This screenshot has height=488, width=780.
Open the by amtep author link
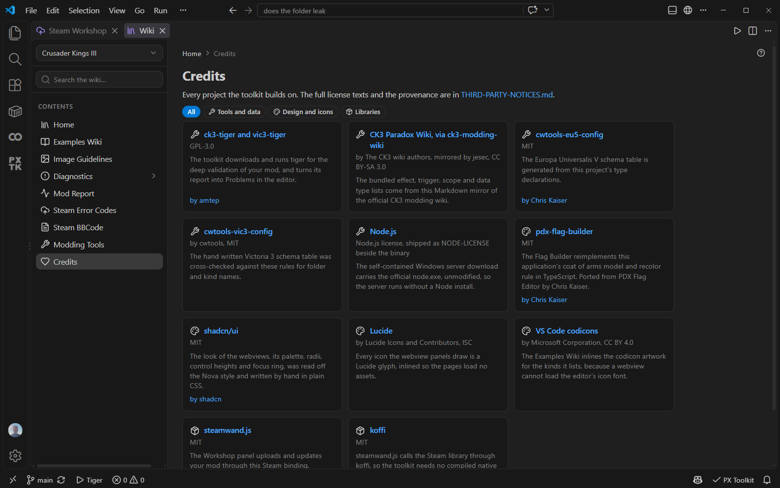coord(204,201)
